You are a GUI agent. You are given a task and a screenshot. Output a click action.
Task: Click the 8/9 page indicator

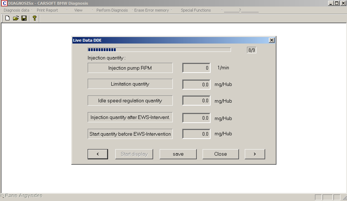[252, 50]
